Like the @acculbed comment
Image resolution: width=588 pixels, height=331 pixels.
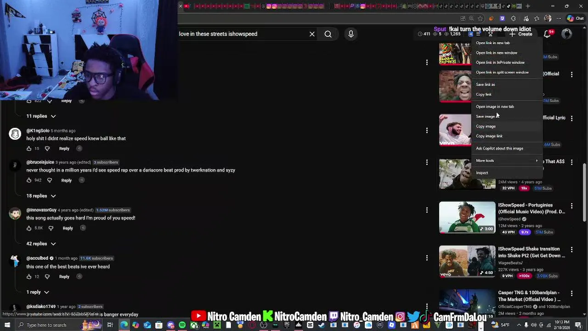(x=29, y=277)
